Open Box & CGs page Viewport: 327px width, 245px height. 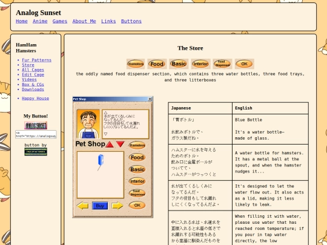pyautogui.click(x=33, y=84)
